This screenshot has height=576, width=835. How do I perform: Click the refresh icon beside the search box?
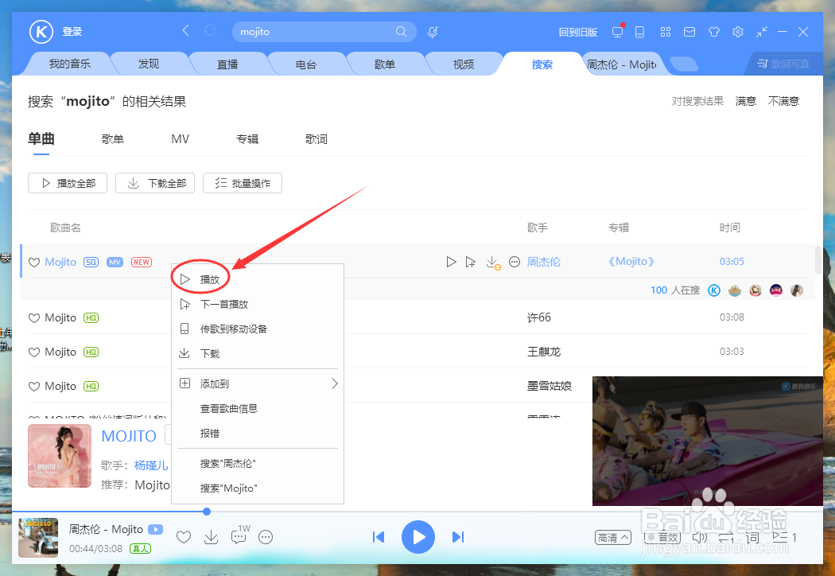pyautogui.click(x=210, y=30)
